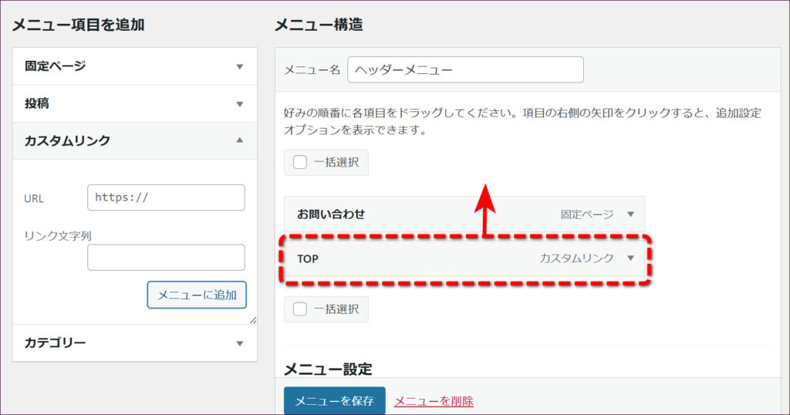The image size is (790, 415).
Task: Open the 投稿 section heading
Action: pos(37,103)
